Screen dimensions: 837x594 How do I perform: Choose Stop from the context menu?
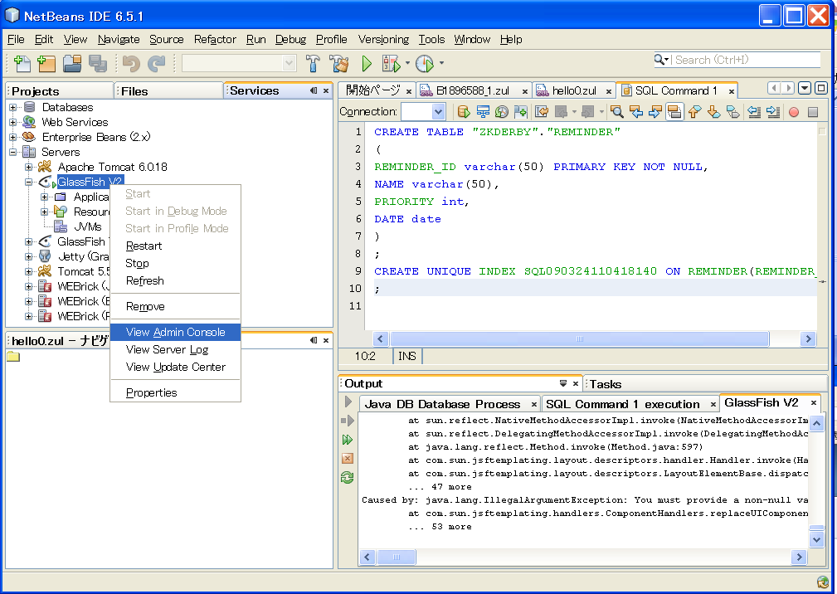click(176, 264)
